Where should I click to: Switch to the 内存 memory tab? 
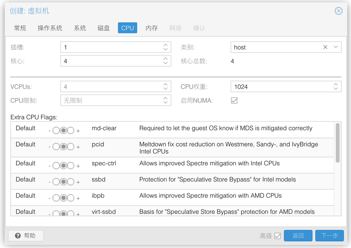pos(152,28)
